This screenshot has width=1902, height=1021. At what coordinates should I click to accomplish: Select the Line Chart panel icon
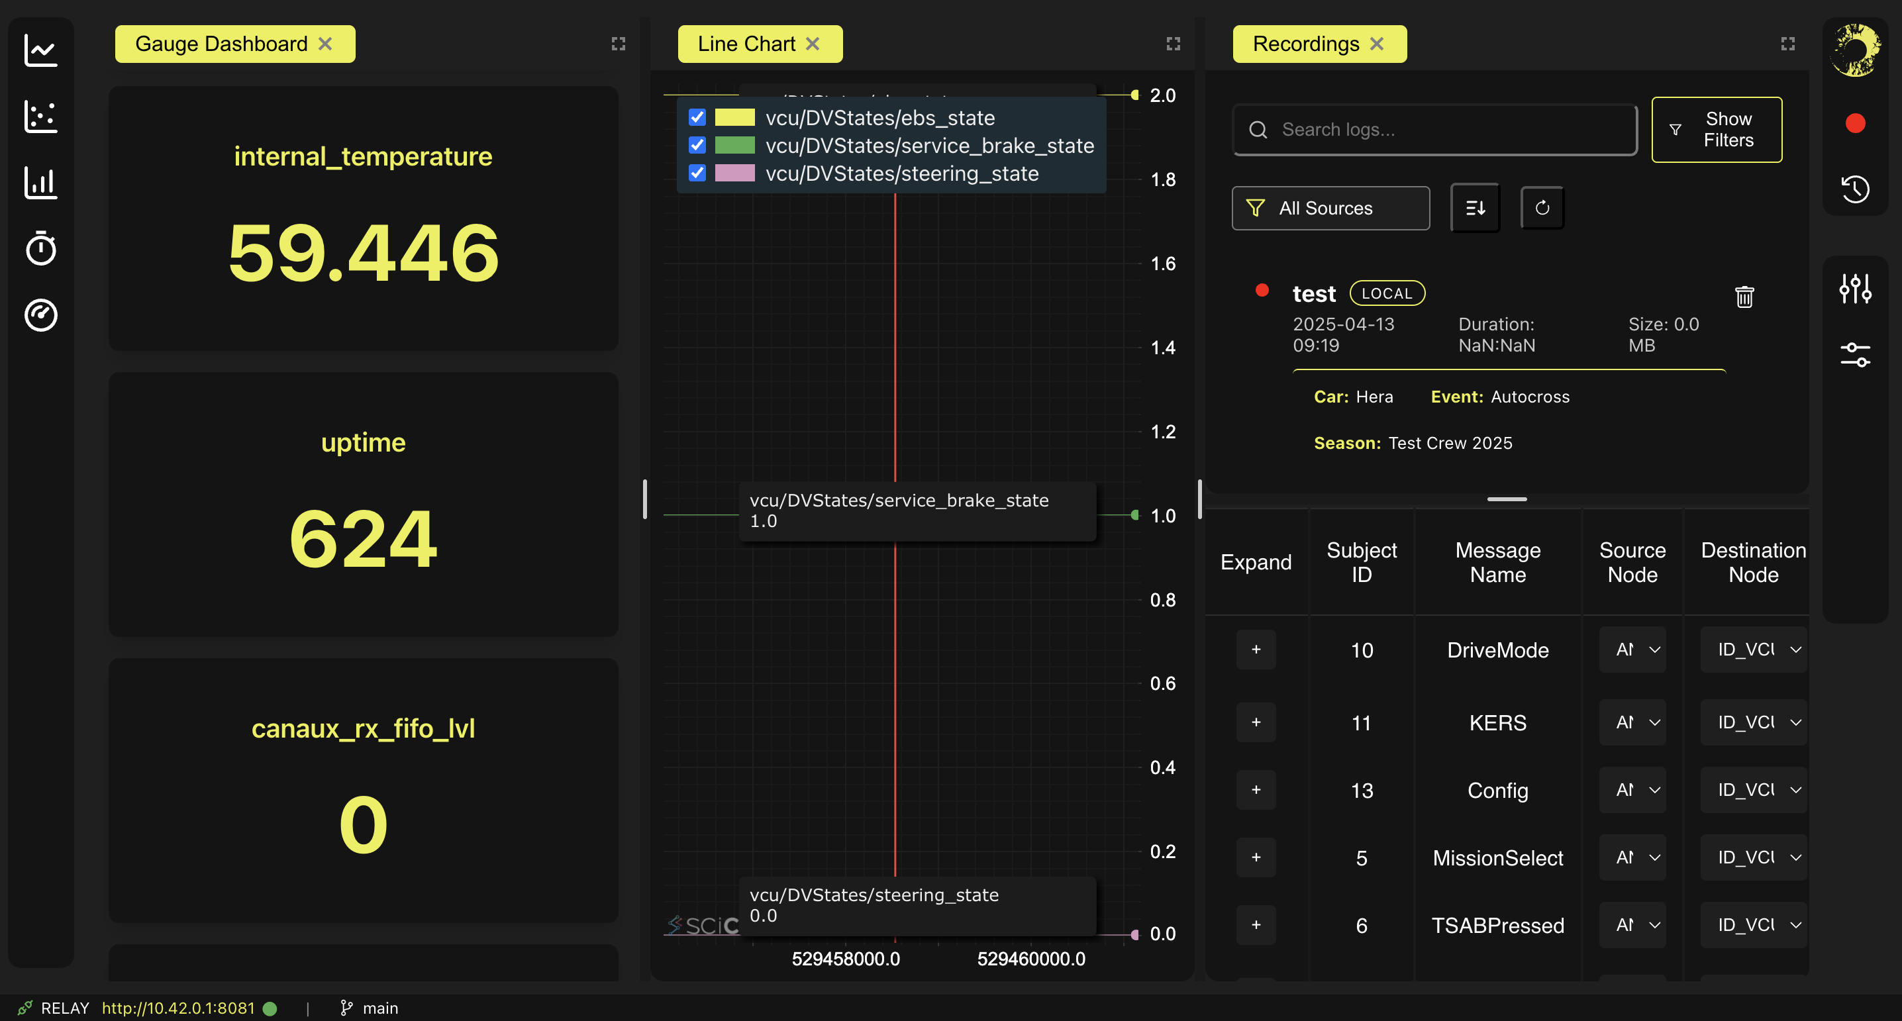40,50
